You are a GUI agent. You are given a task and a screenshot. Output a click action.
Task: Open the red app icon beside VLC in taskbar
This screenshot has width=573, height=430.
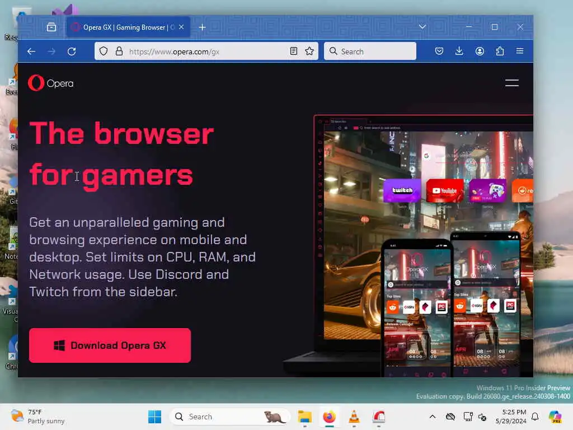tap(379, 417)
